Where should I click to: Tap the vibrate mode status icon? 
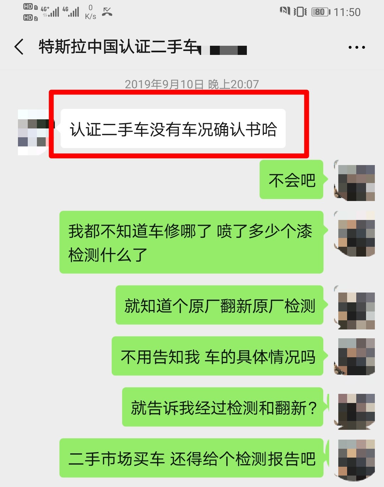tap(300, 12)
